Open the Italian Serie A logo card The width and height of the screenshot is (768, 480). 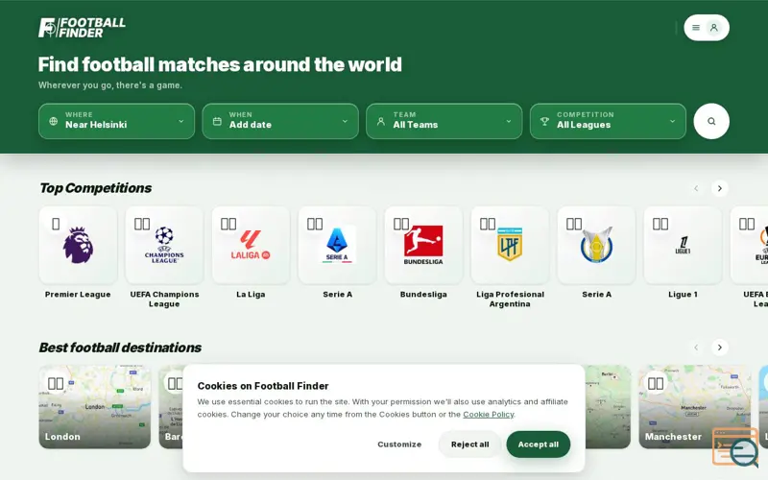[337, 245]
